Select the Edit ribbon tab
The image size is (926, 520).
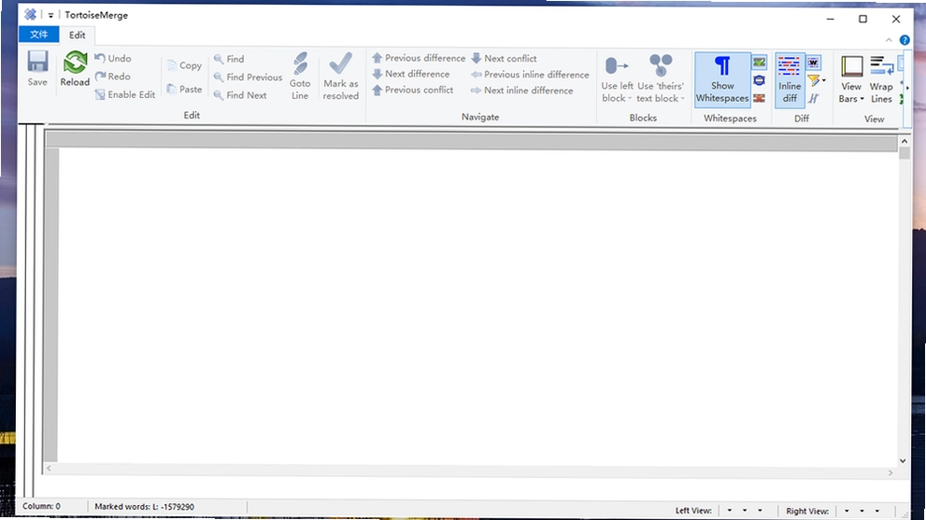click(77, 35)
